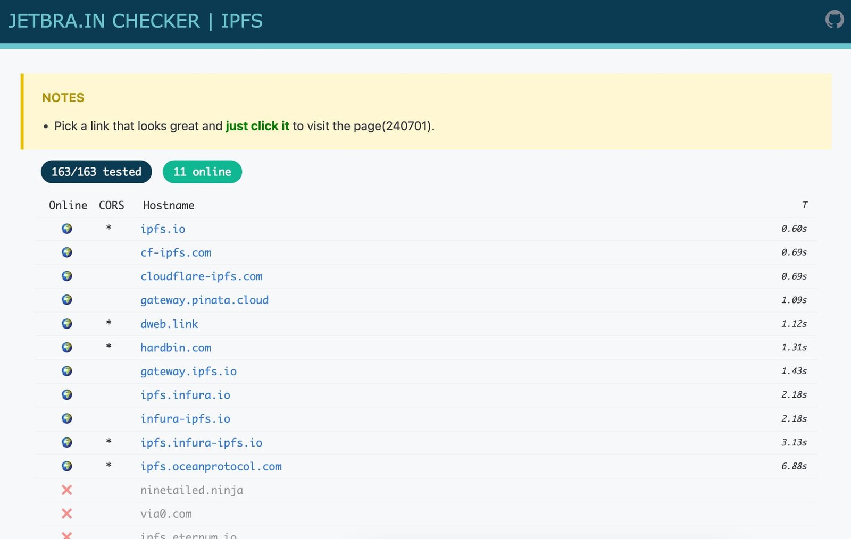Click the CORS column header
Screen dimensions: 851x539
click(112, 205)
